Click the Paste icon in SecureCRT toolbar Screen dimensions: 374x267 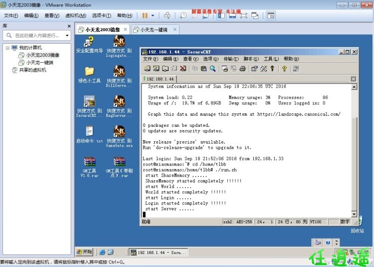pyautogui.click(x=203, y=69)
